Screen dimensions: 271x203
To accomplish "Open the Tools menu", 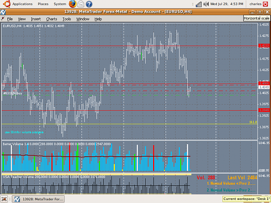I will click(x=67, y=19).
